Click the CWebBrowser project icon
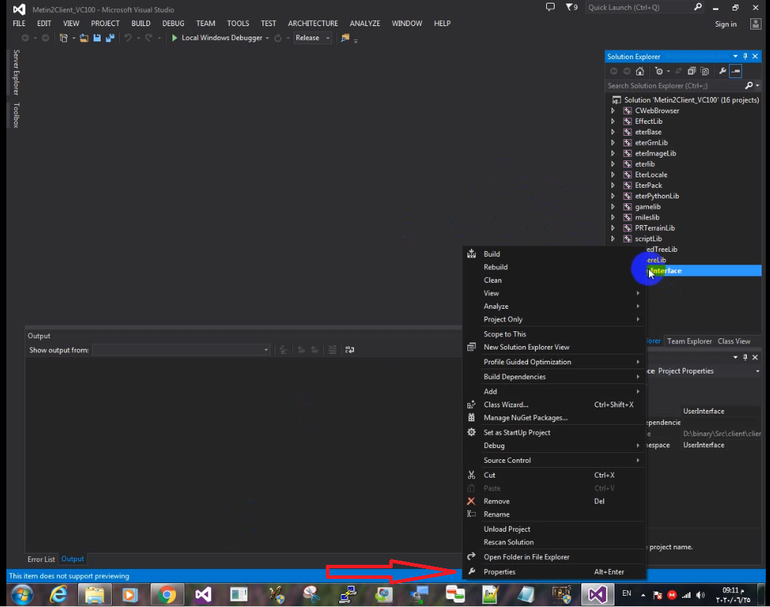This screenshot has height=607, width=770. pos(627,111)
